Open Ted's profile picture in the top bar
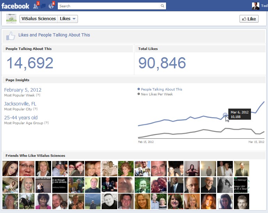Image resolution: width=268 pixels, height=213 pixels. point(255,6)
